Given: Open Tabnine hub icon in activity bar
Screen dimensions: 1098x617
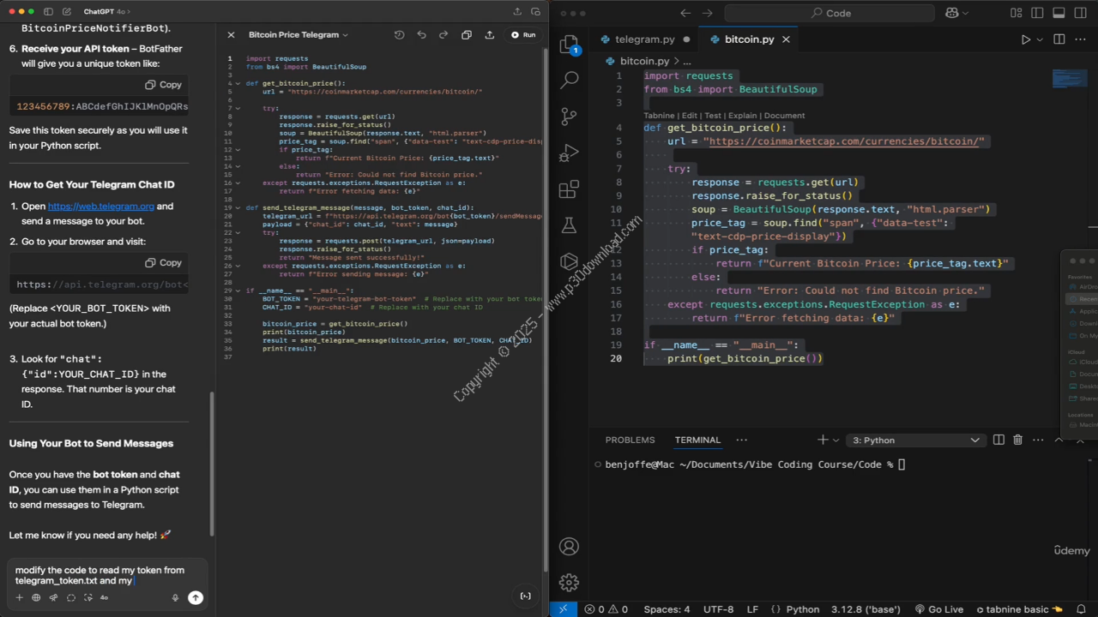Looking at the screenshot, I should pyautogui.click(x=569, y=261).
